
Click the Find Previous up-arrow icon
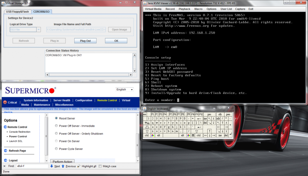[63, 166]
